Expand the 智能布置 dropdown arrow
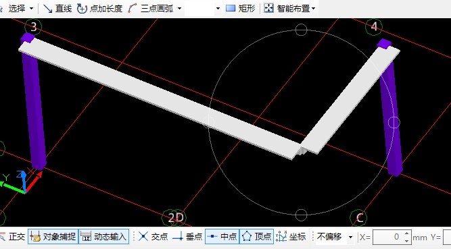The image size is (451, 249). 313,9
